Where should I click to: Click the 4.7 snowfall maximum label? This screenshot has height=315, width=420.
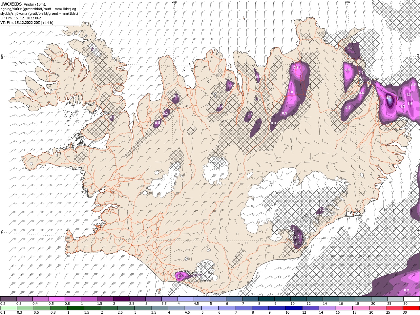[x=389, y=98]
